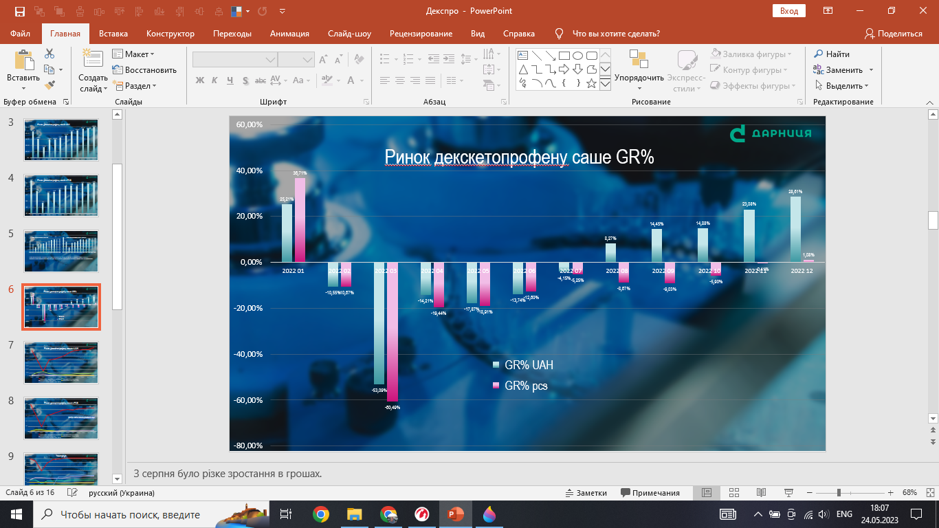Click the Save icon in quick access toolbar
939x528 pixels.
coord(20,11)
